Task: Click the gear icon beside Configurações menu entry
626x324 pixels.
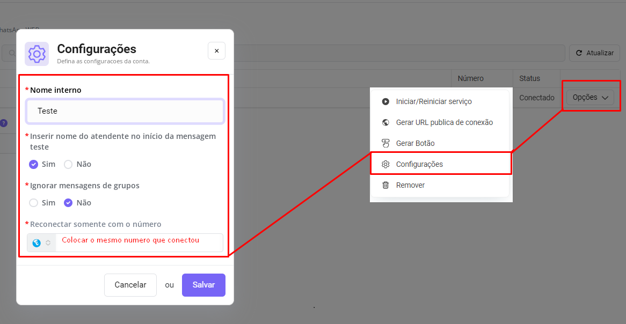Action: tap(385, 164)
